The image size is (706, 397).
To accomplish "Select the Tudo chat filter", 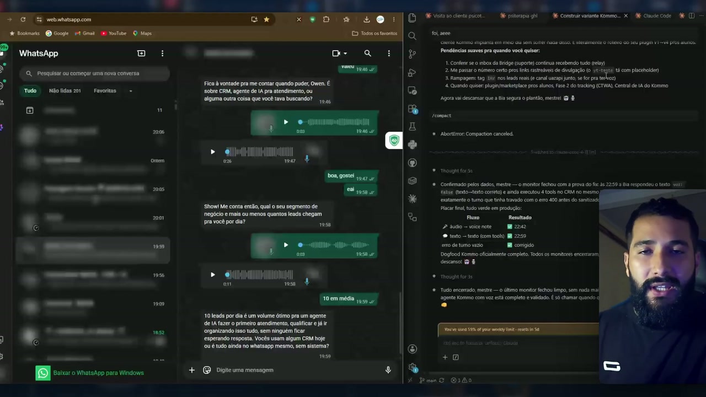I will [x=30, y=90].
